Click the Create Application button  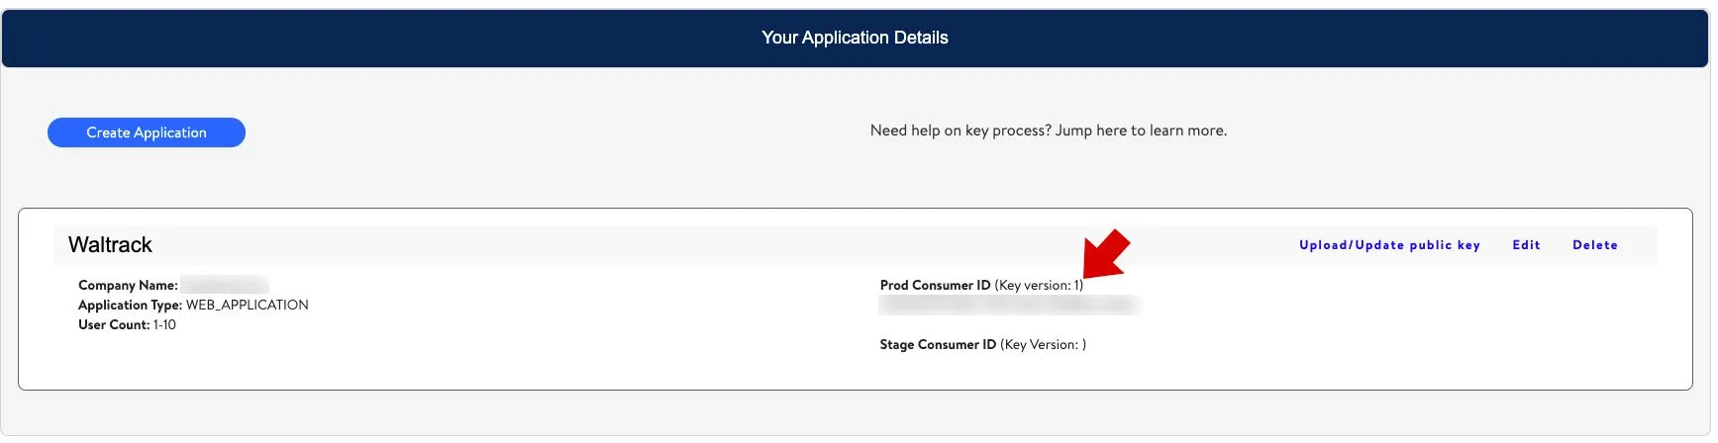click(147, 133)
